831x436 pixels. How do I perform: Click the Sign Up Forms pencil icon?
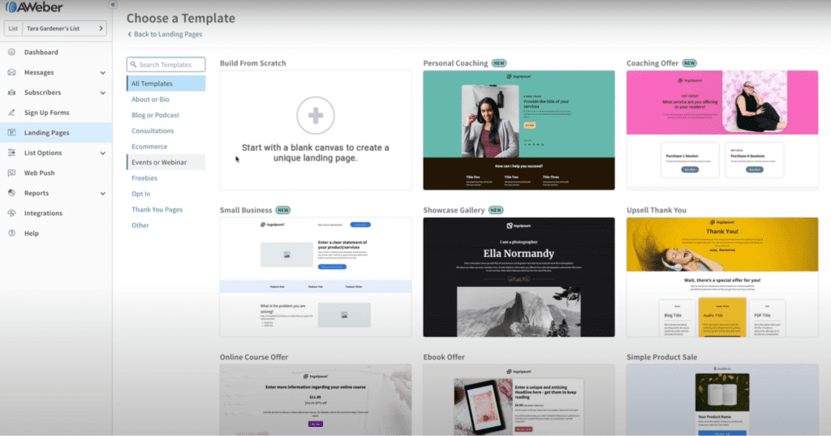click(x=11, y=112)
